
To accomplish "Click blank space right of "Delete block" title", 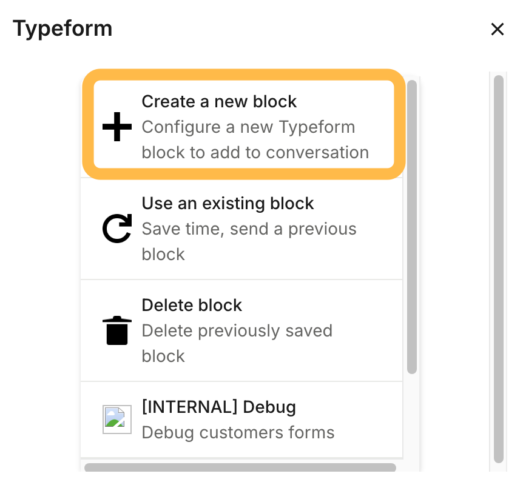I will pos(322,305).
